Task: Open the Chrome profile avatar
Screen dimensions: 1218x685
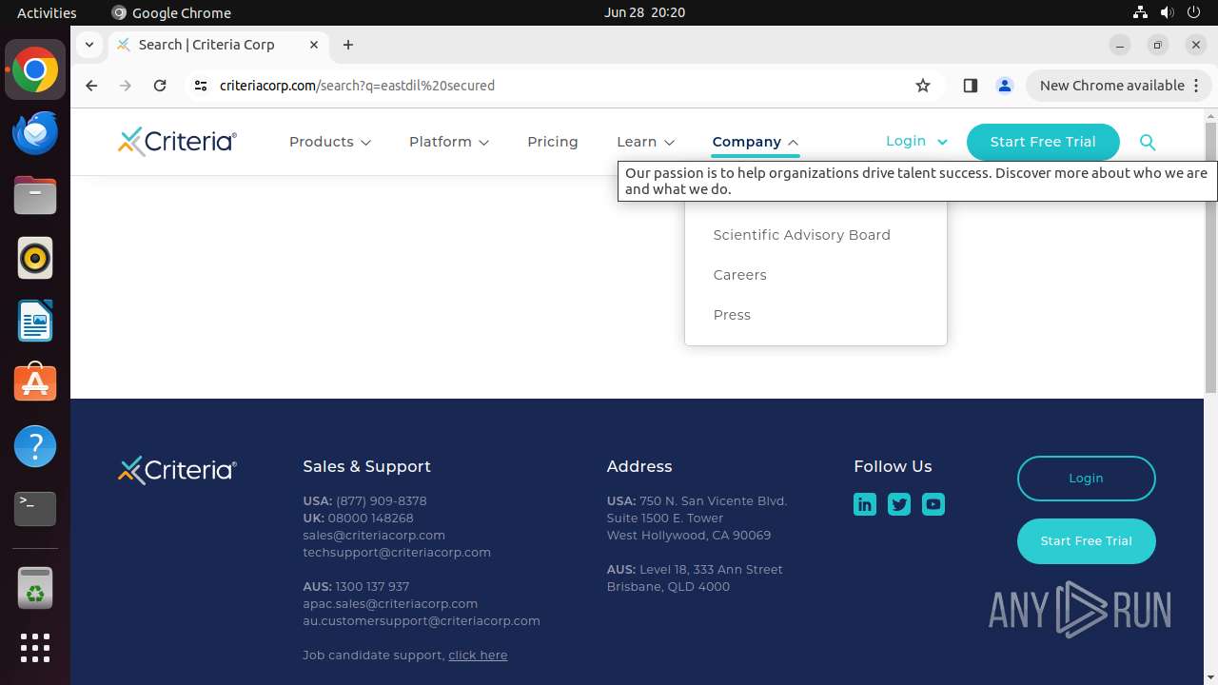Action: coord(1004,86)
